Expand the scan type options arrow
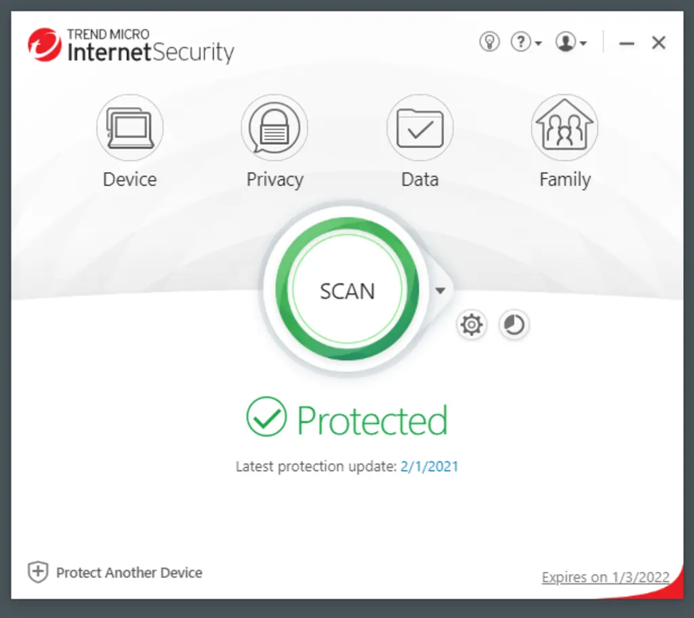Viewport: 694px width, 618px height. point(441,290)
